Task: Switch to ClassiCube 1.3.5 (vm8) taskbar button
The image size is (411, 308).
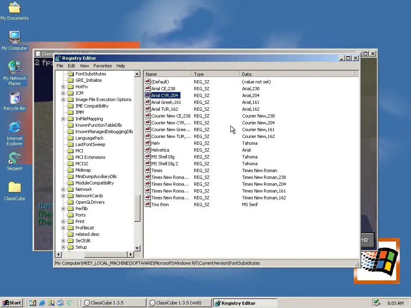Action: pos(179,303)
